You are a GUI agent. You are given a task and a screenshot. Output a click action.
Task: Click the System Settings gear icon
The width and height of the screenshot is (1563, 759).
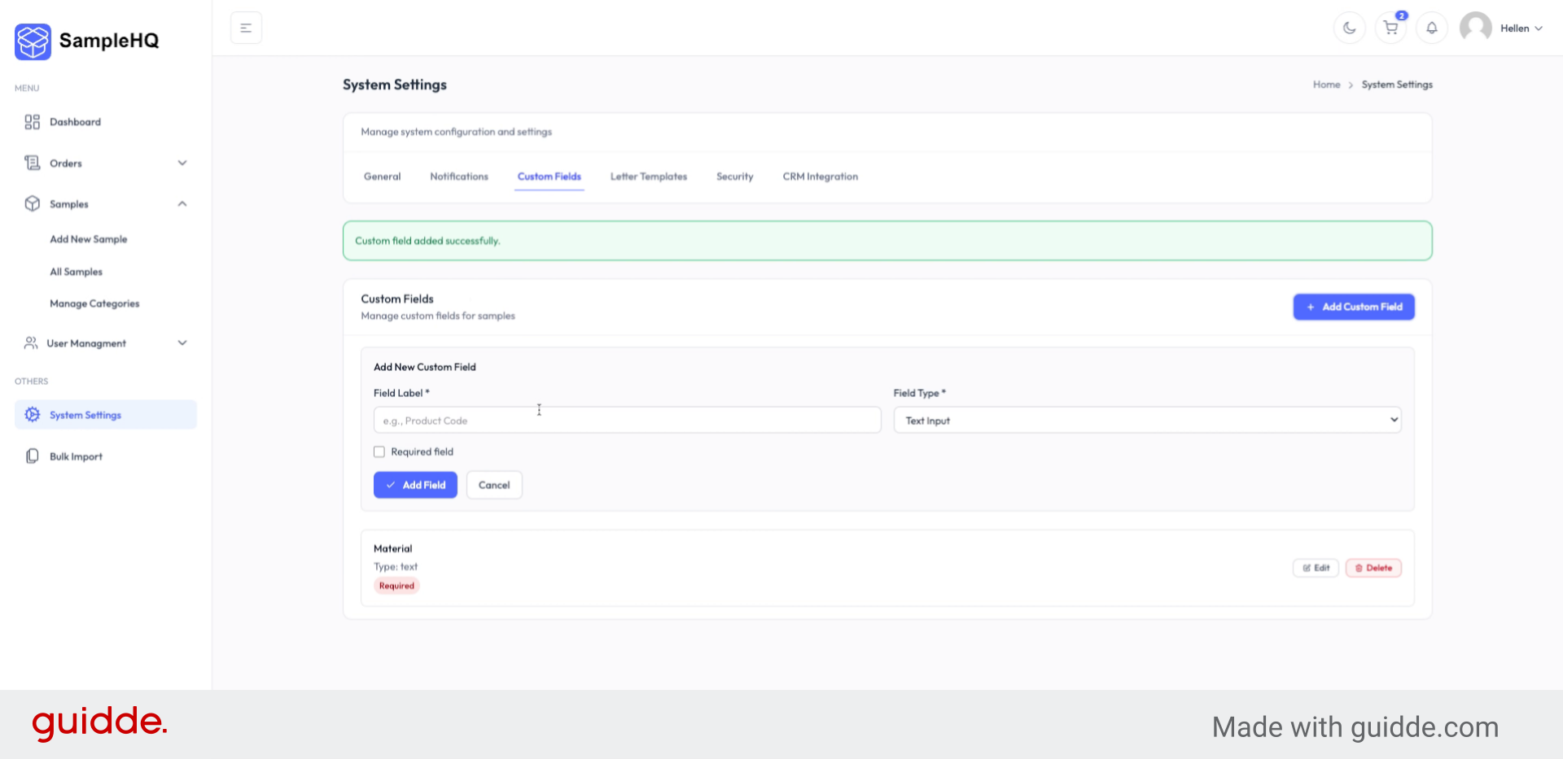31,414
